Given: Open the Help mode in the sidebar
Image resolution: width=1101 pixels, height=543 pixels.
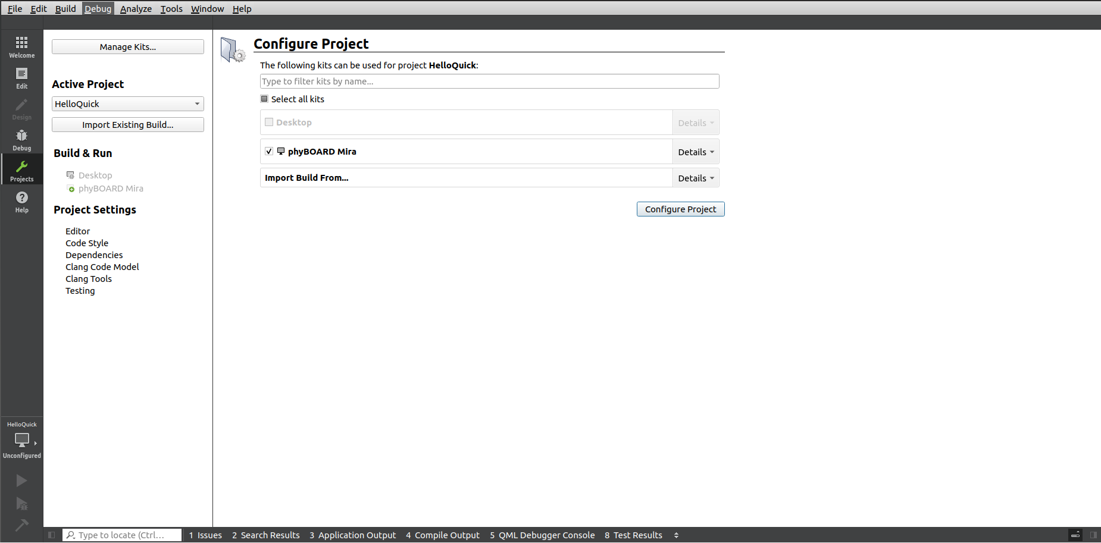Looking at the screenshot, I should tap(21, 201).
